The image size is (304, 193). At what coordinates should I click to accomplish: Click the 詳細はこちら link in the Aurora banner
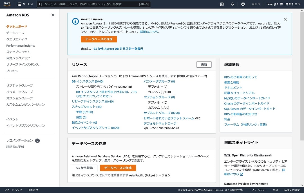(149, 32)
